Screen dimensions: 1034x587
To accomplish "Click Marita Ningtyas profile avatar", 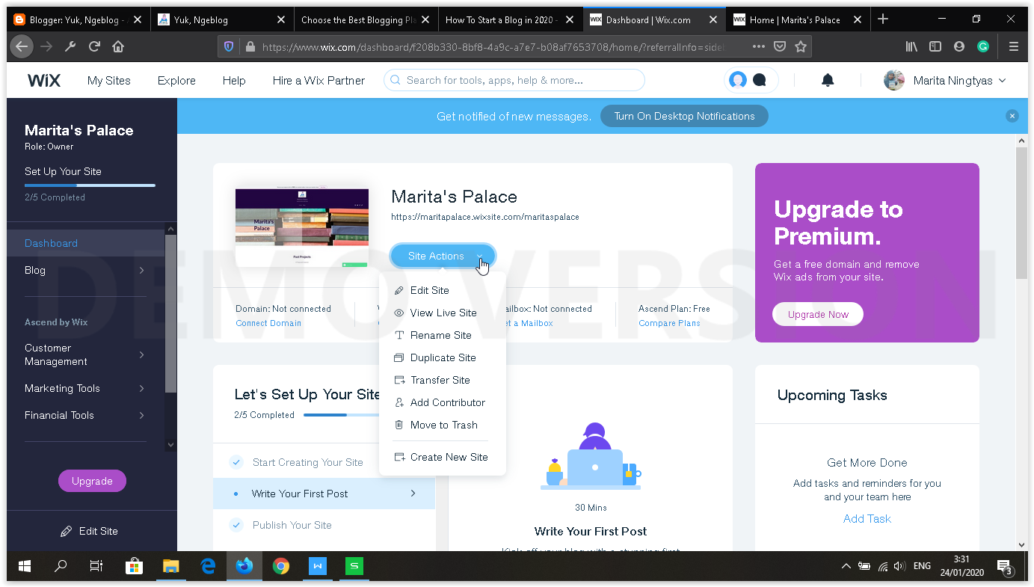I will click(x=894, y=80).
